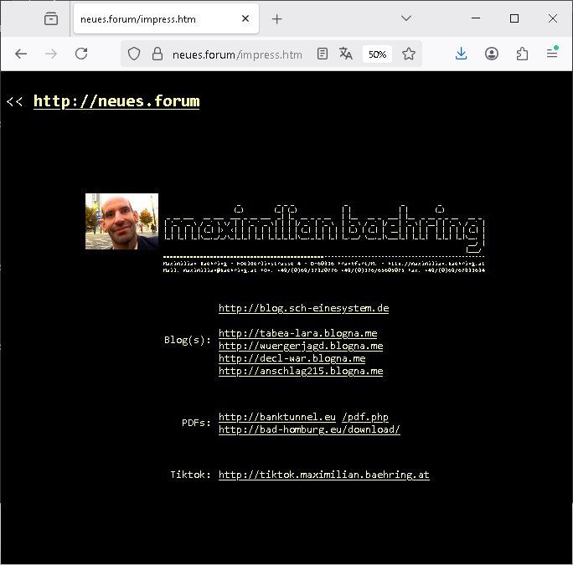Click the portrait photo thumbnail
Viewport: 573px width, 565px height.
pos(121,222)
